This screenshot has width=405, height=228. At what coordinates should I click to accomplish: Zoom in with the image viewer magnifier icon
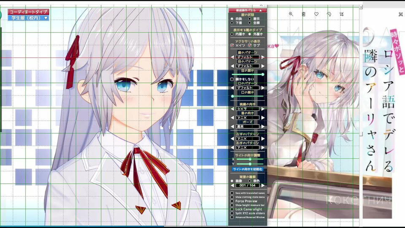[x=291, y=14]
